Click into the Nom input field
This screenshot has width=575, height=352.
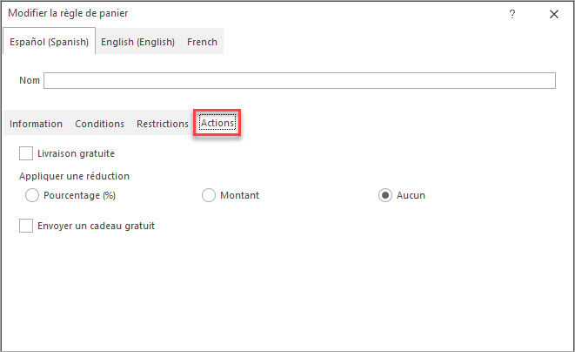(299, 80)
